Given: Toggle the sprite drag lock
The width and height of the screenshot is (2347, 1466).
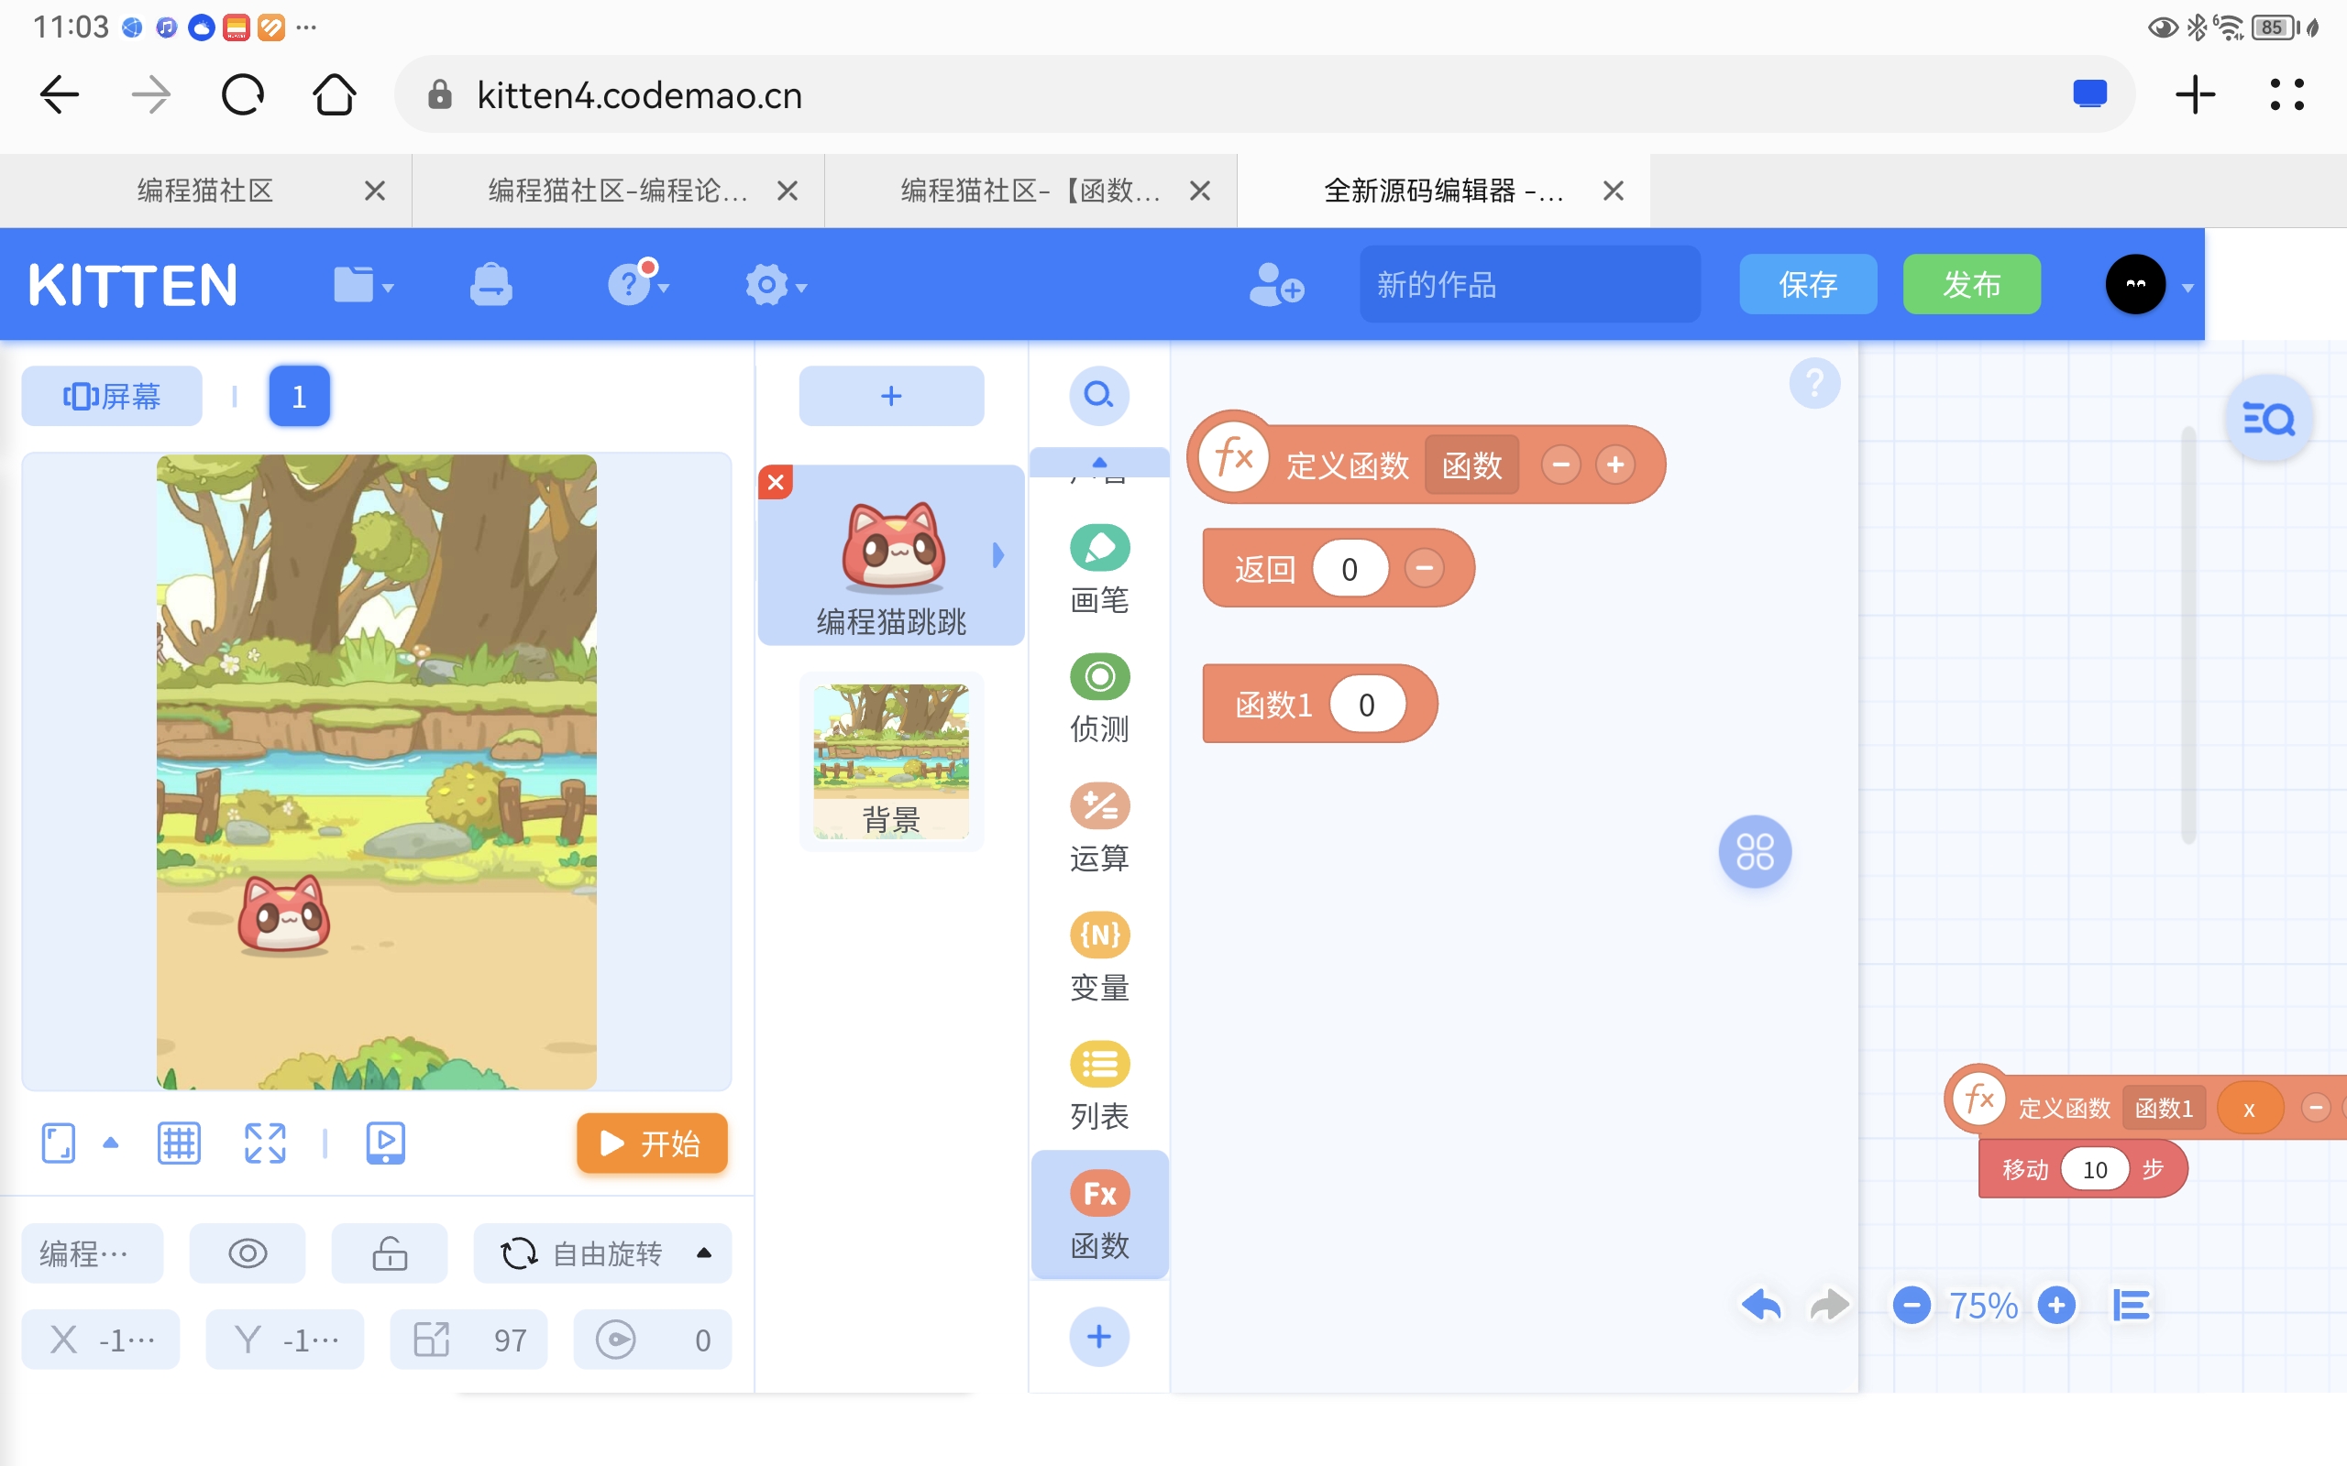Looking at the screenshot, I should point(390,1253).
